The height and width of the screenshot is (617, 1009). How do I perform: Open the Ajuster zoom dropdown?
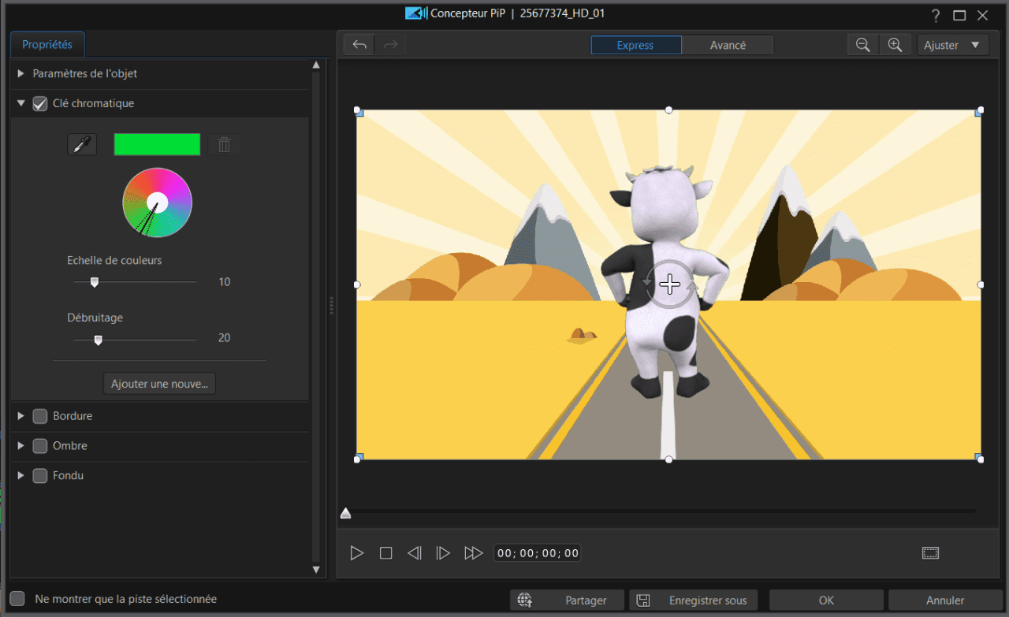point(953,45)
